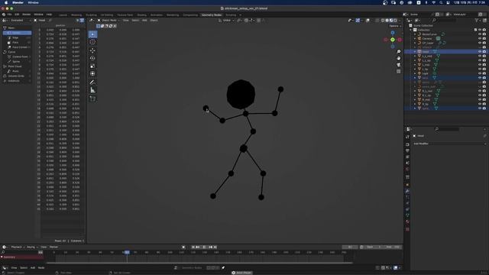The width and height of the screenshot is (489, 275).
Task: Click the green Y axis on navigation gizmo
Action: (x=393, y=40)
